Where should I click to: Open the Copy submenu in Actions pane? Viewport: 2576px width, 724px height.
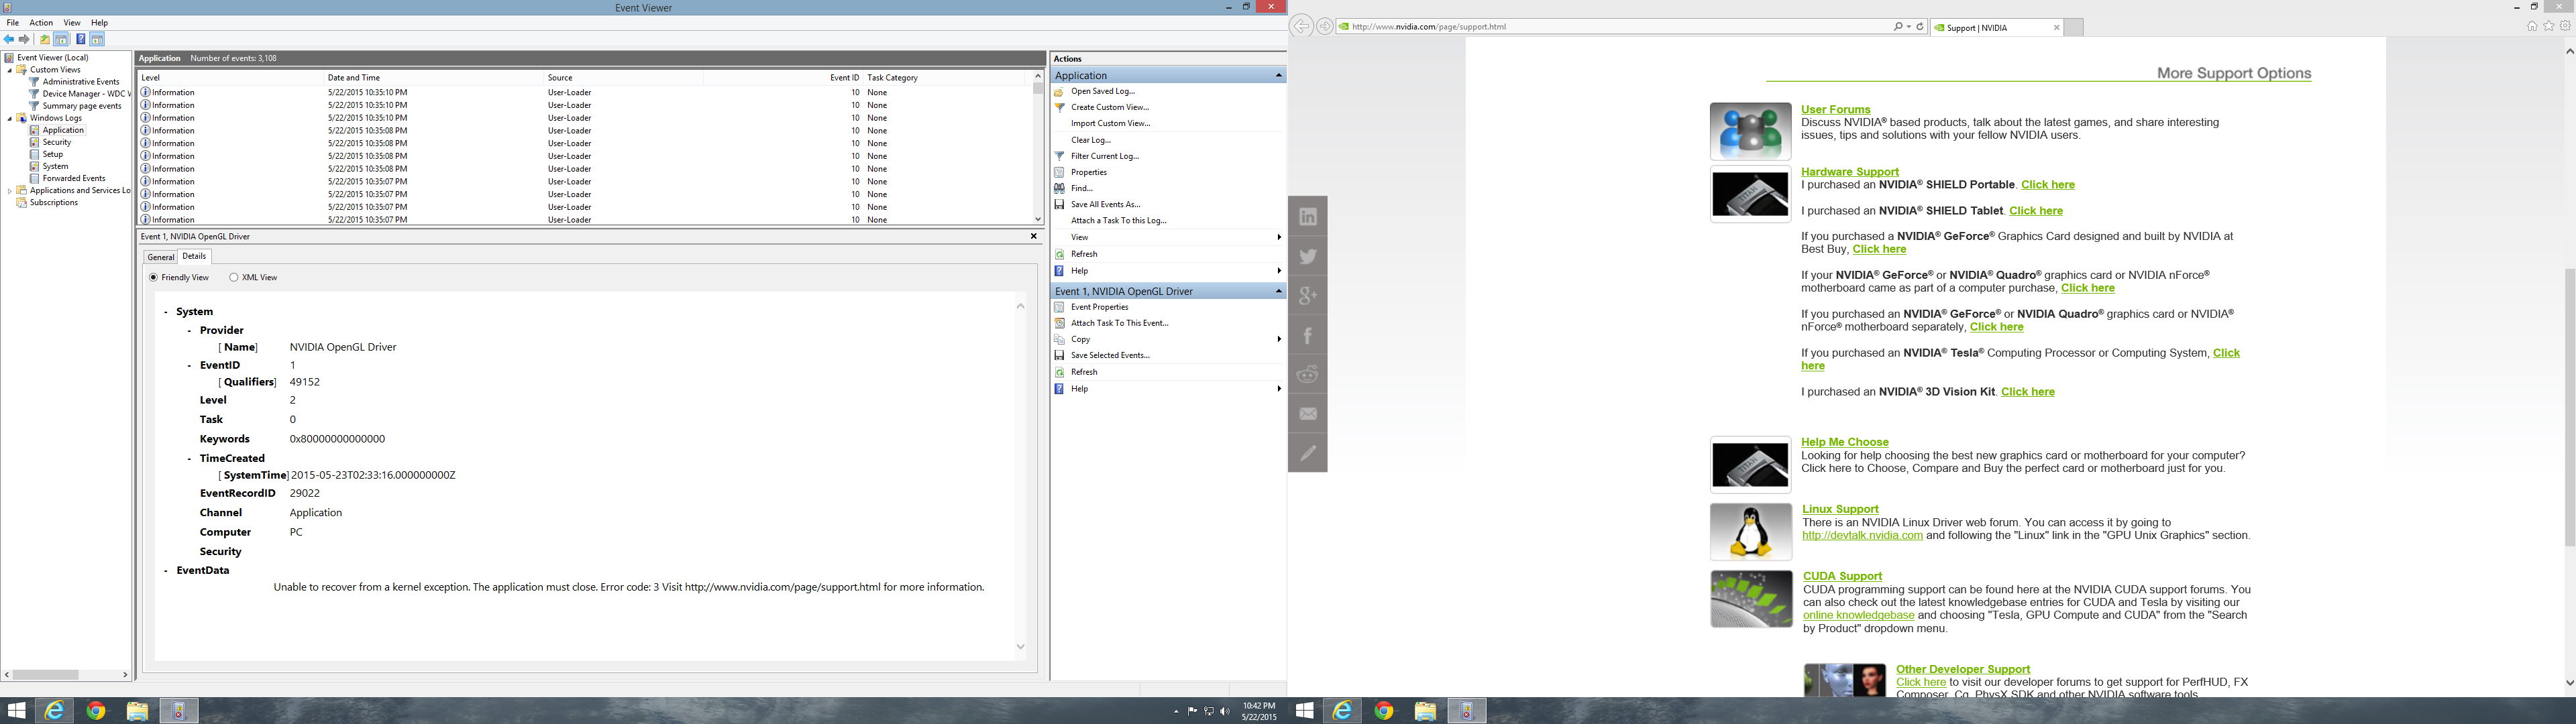[x=1168, y=339]
